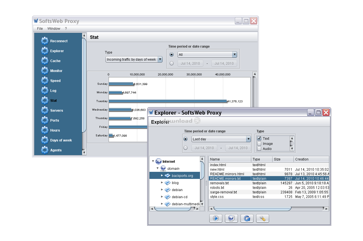Viewport: 363px width, 241px height.
Task: Expand the debian tree node
Action: [x=162, y=190]
